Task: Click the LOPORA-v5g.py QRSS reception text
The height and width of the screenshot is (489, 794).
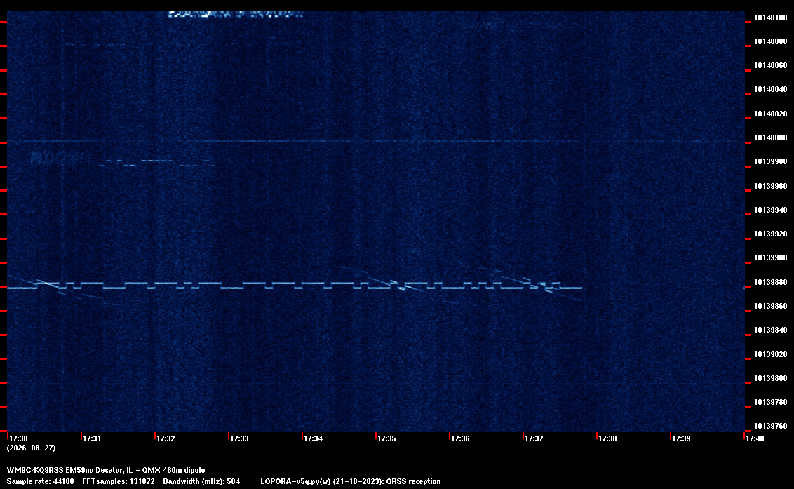Action: point(351,481)
